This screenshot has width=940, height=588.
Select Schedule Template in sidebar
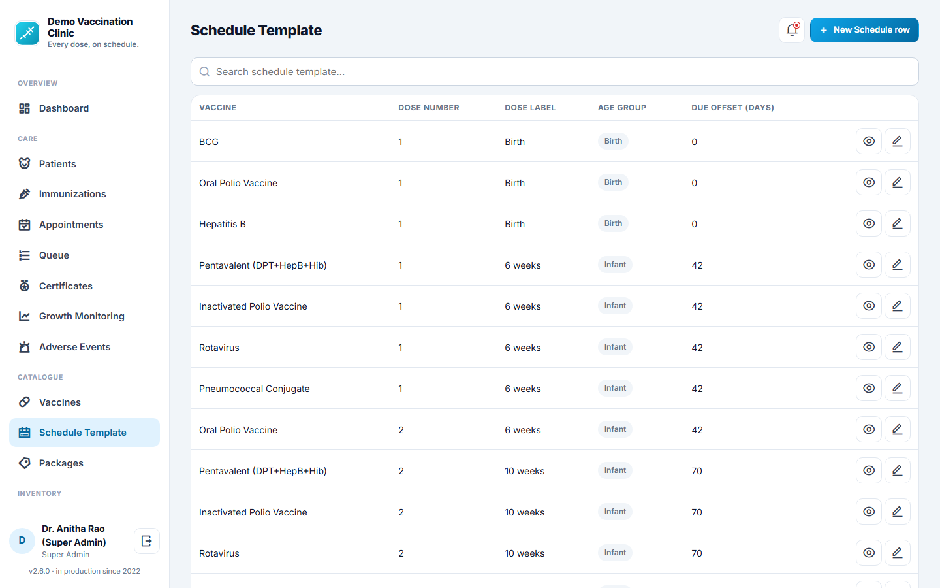[x=84, y=433]
